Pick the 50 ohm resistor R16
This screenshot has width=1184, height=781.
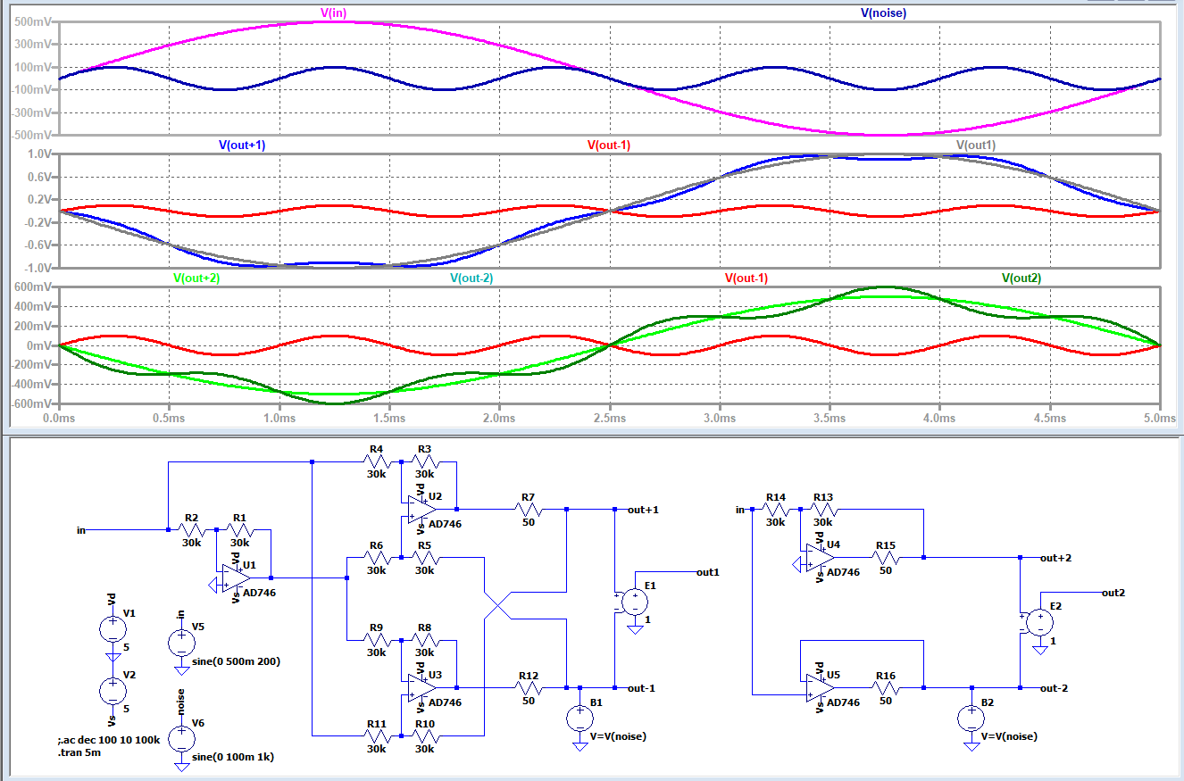pos(886,687)
